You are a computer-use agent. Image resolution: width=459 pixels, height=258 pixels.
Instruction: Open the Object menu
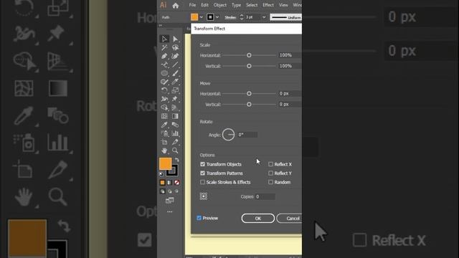[220, 5]
